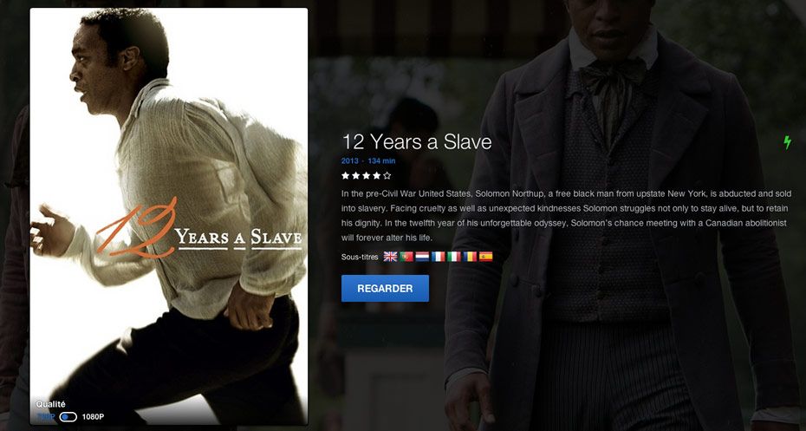Click the 12 Years a Slave title
Screen dimensions: 806x431
pyautogui.click(x=417, y=142)
